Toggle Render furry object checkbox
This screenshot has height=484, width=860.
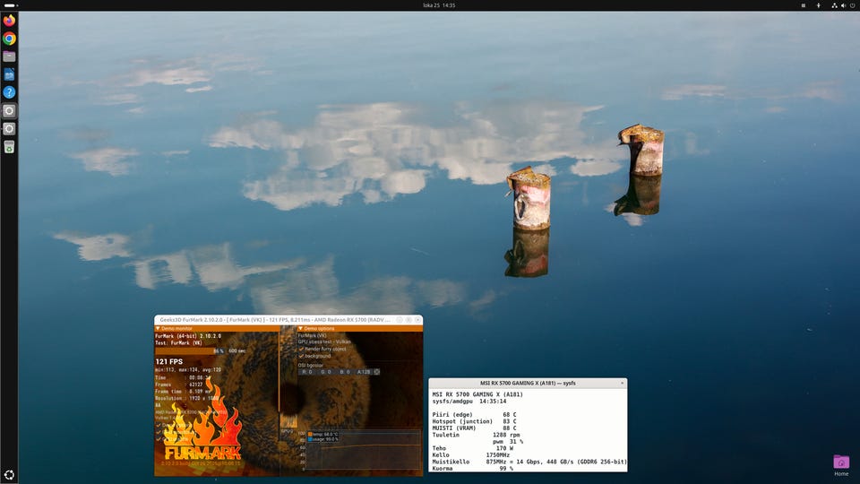(x=302, y=349)
